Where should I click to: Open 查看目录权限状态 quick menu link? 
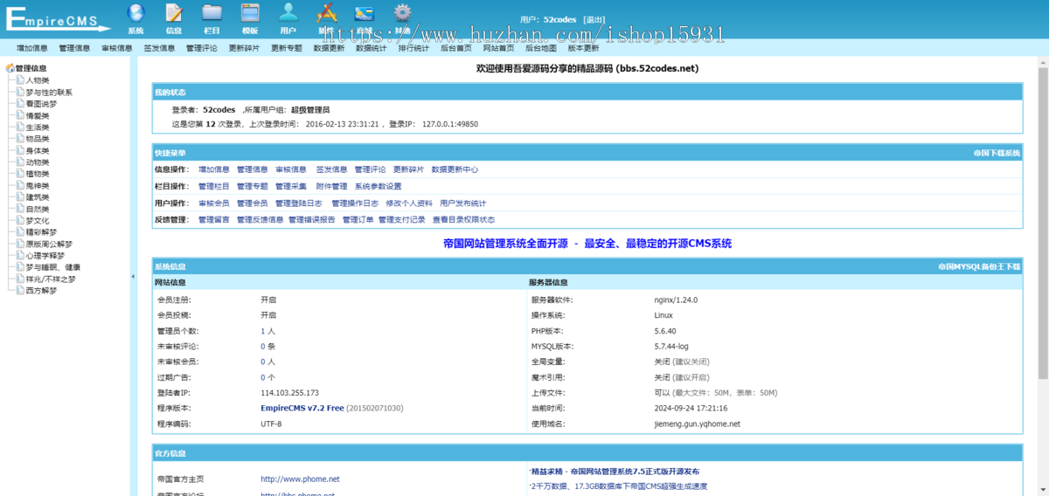(x=463, y=219)
